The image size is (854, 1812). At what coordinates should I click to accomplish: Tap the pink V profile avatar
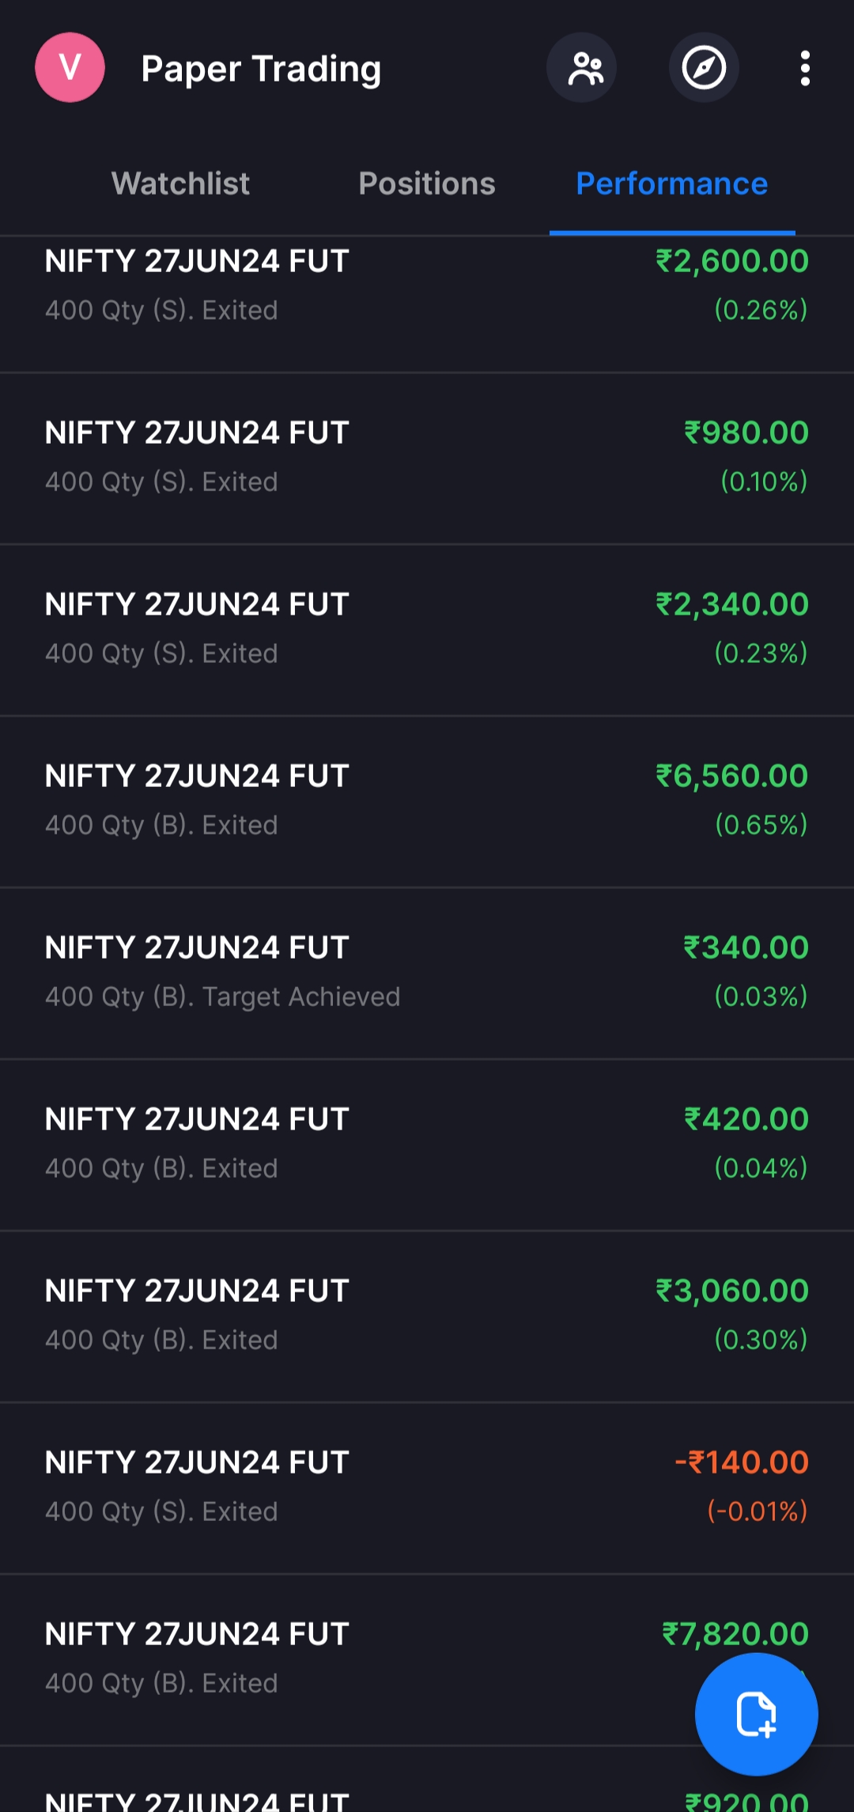[70, 68]
